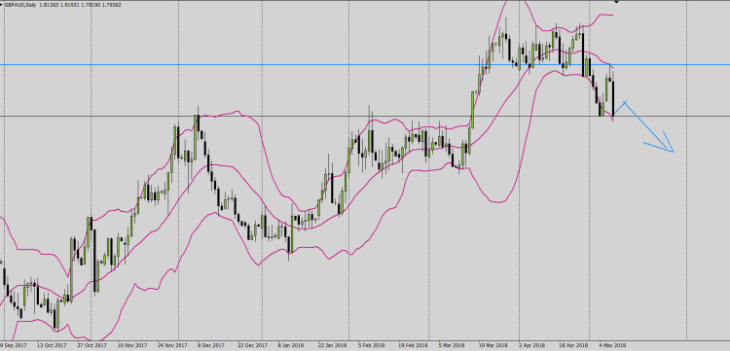Viewport: 730px width, 351px height.
Task: Click the latest long black candlestick
Action: pyautogui.click(x=613, y=98)
